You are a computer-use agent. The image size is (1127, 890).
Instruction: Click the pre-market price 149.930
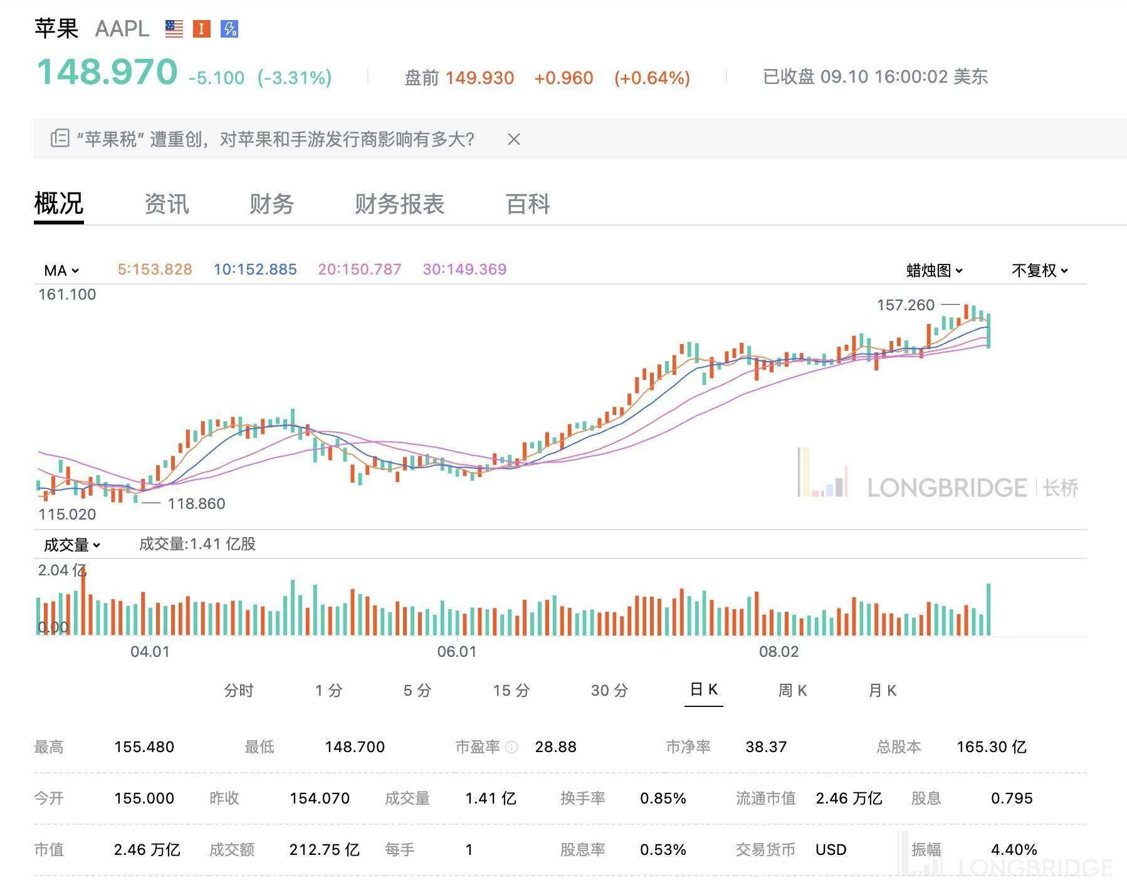pos(480,78)
